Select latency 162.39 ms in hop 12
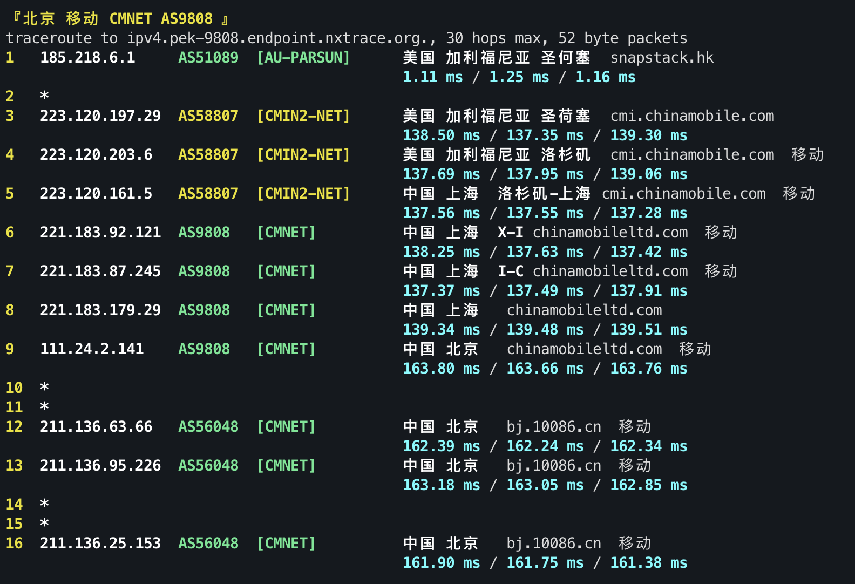Viewport: 855px width, 584px height. point(442,446)
